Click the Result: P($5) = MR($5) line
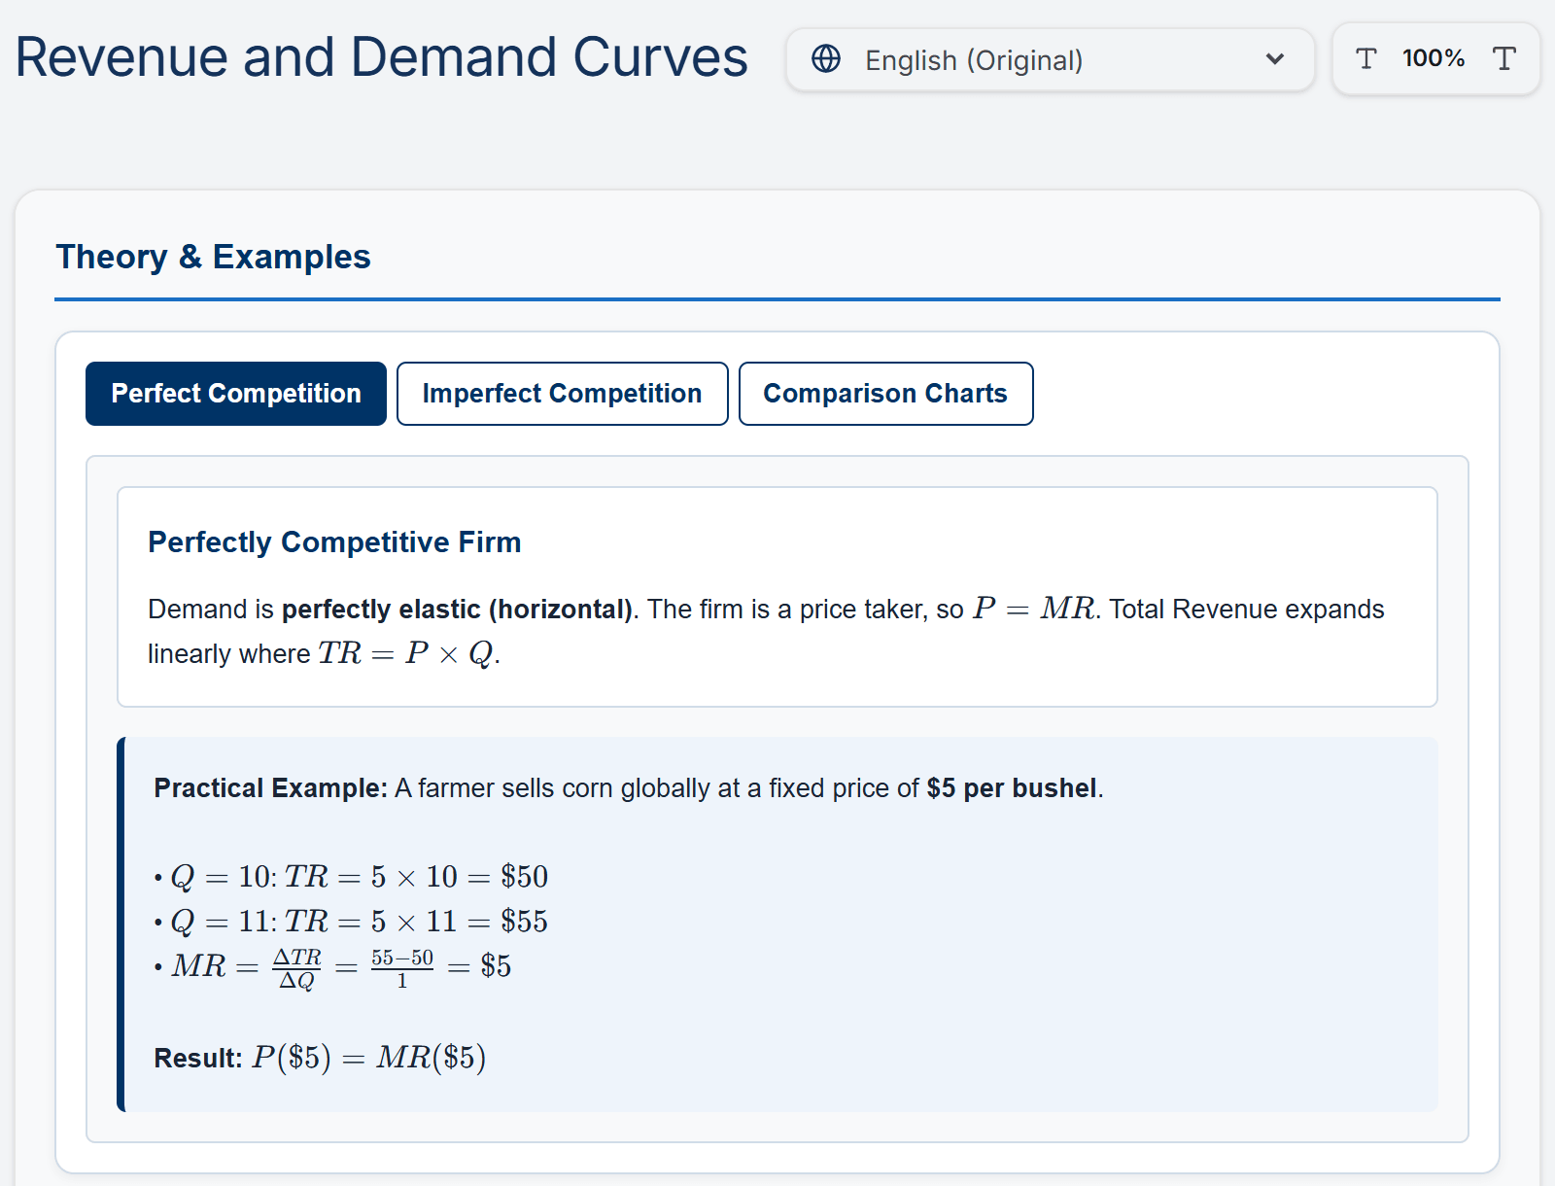This screenshot has width=1555, height=1186. coord(320,1058)
